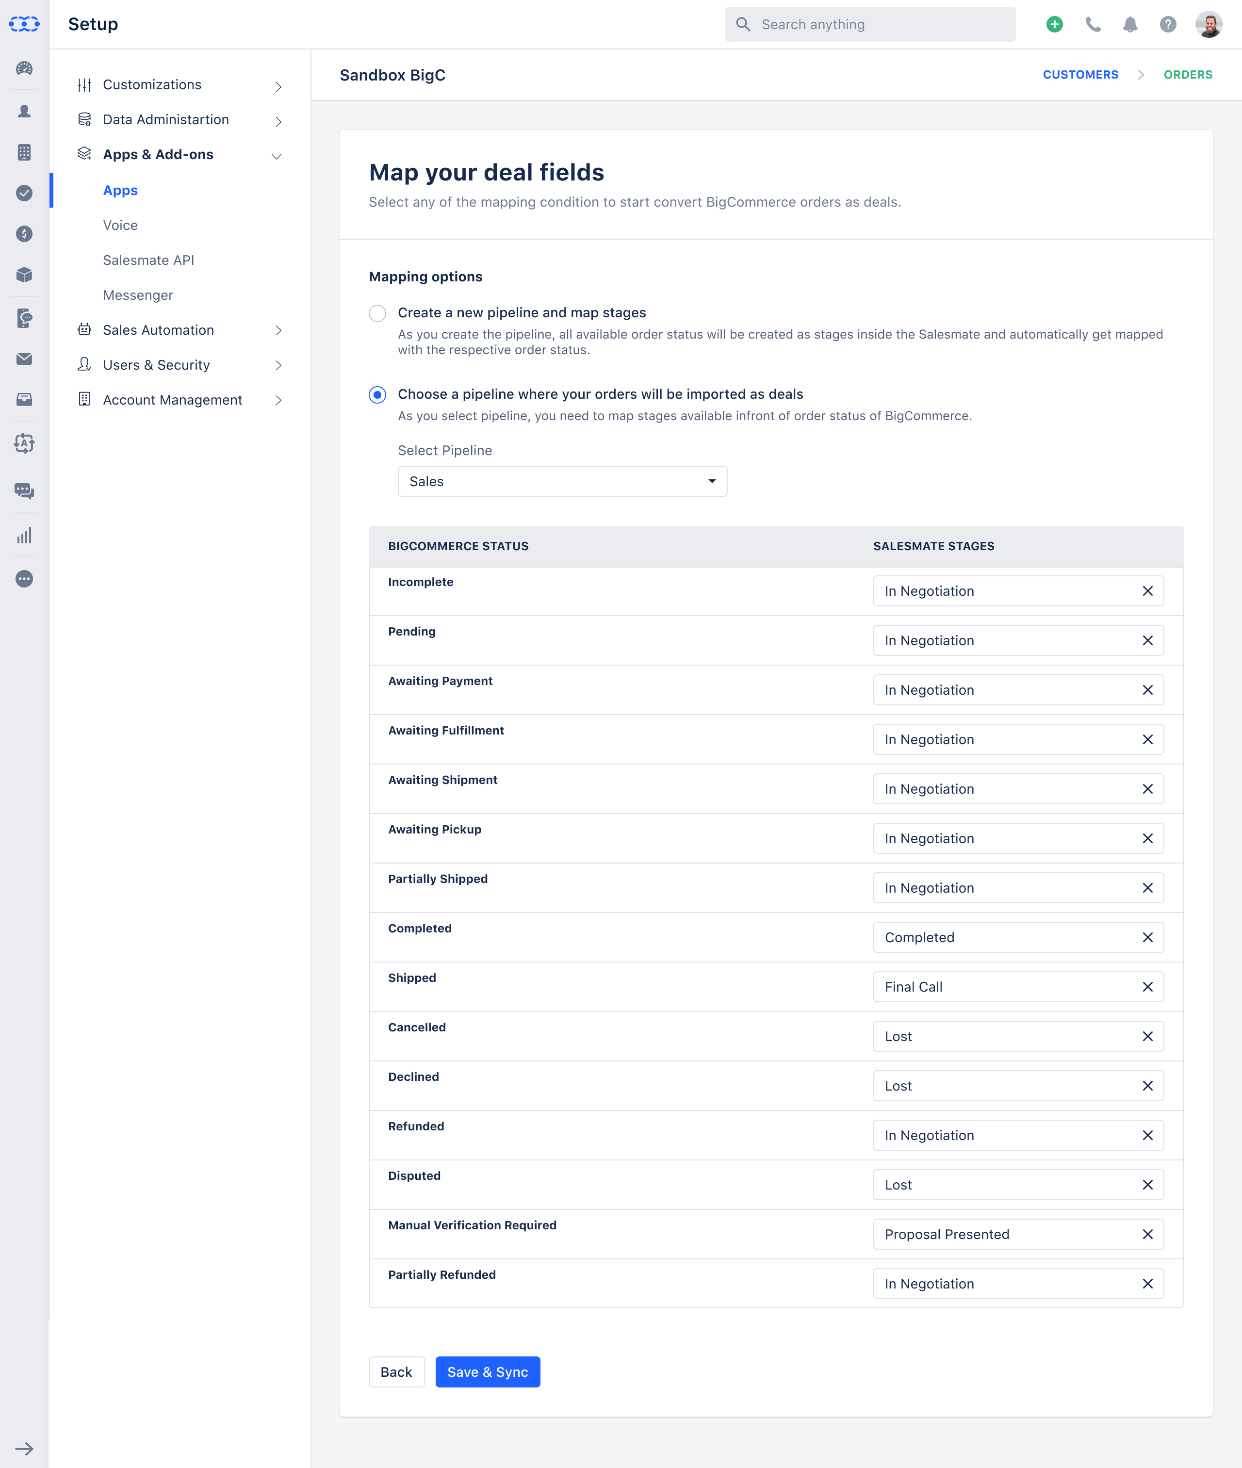1242x1468 pixels.
Task: Click the Back button
Action: pyautogui.click(x=396, y=1371)
